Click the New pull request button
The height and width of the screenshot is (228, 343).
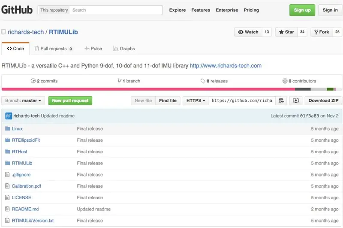coord(70,100)
